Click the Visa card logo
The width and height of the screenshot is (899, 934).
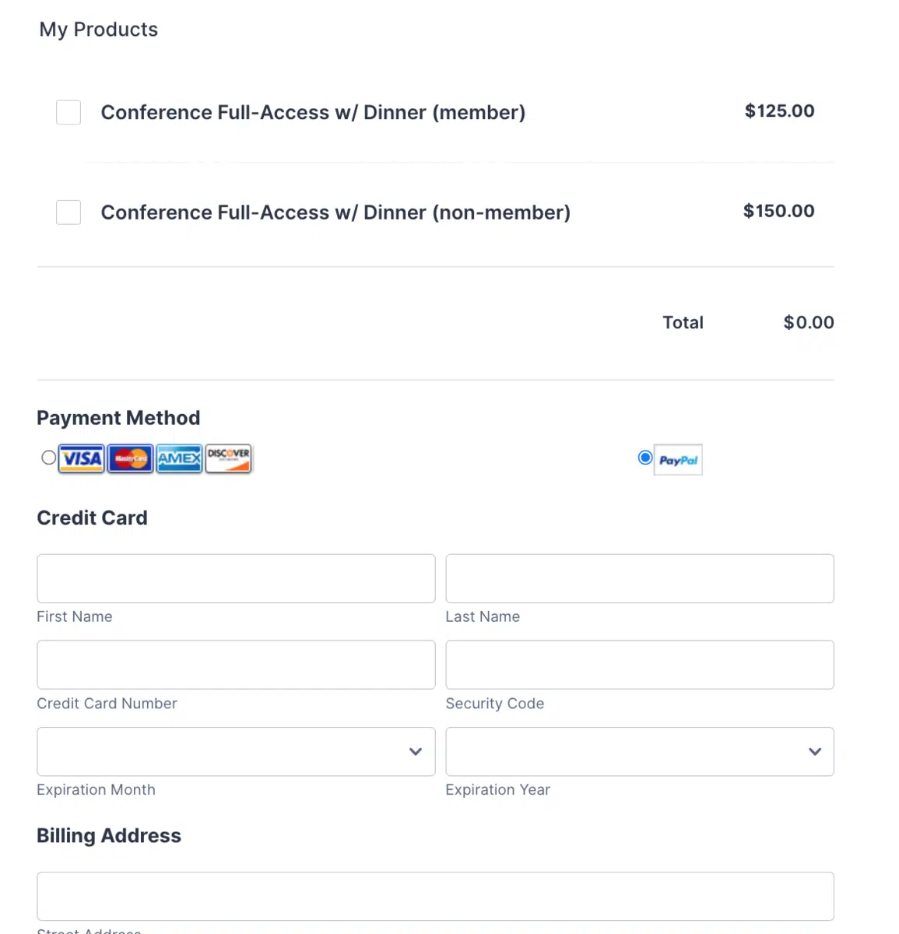82,458
